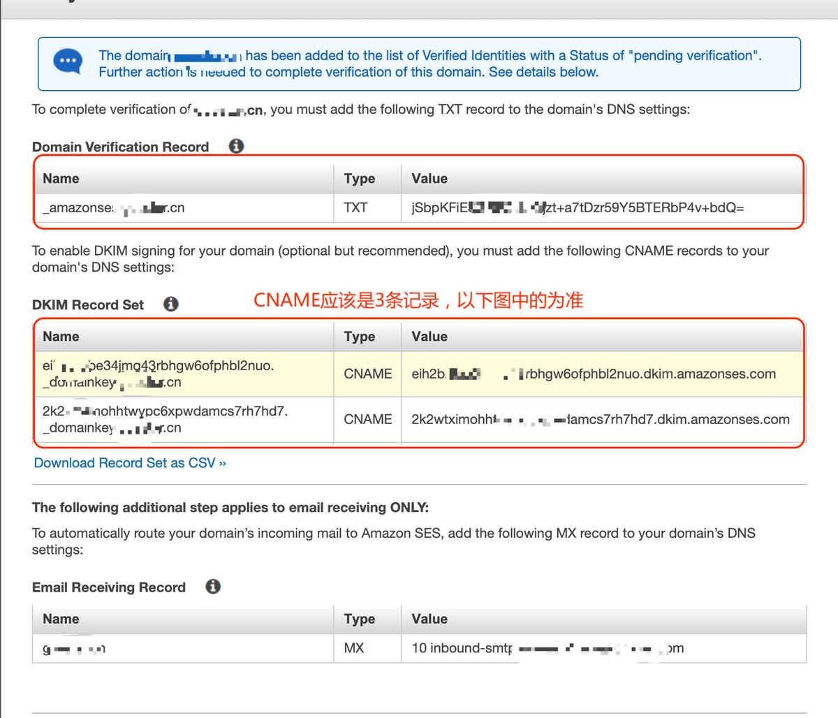Click the MX type cell in the Email Receiving table
This screenshot has height=718, width=838.
coord(353,648)
